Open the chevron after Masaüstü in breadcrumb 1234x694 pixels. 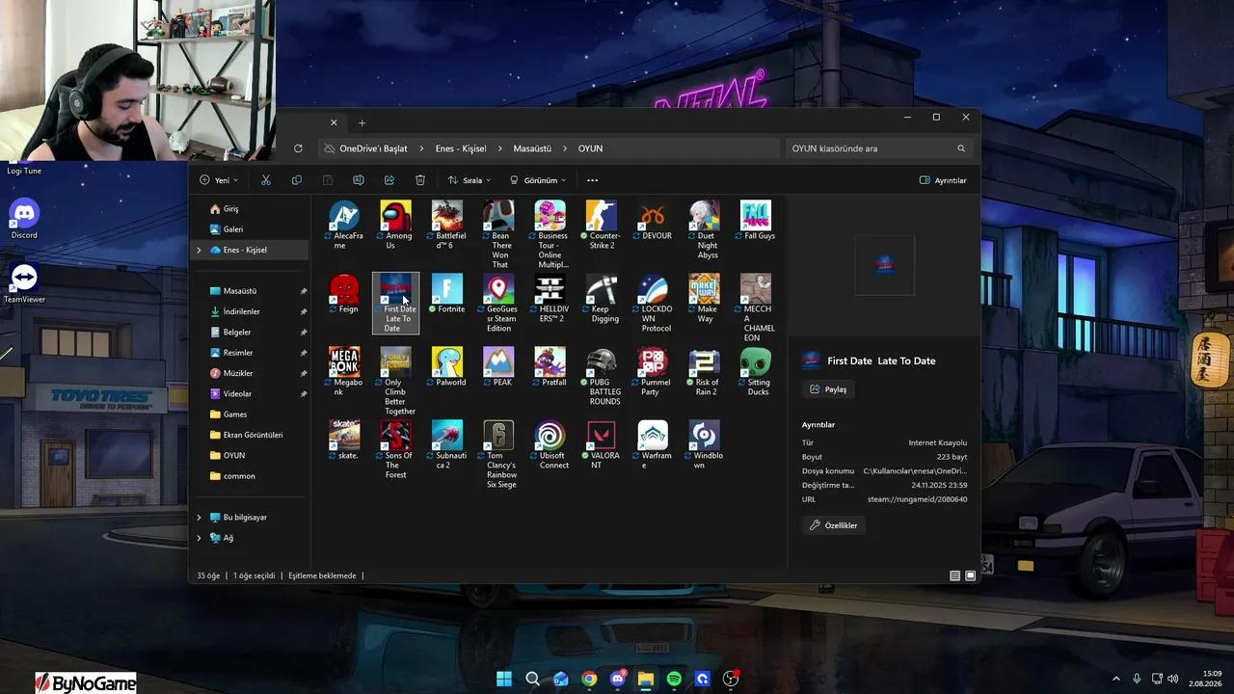pyautogui.click(x=565, y=148)
